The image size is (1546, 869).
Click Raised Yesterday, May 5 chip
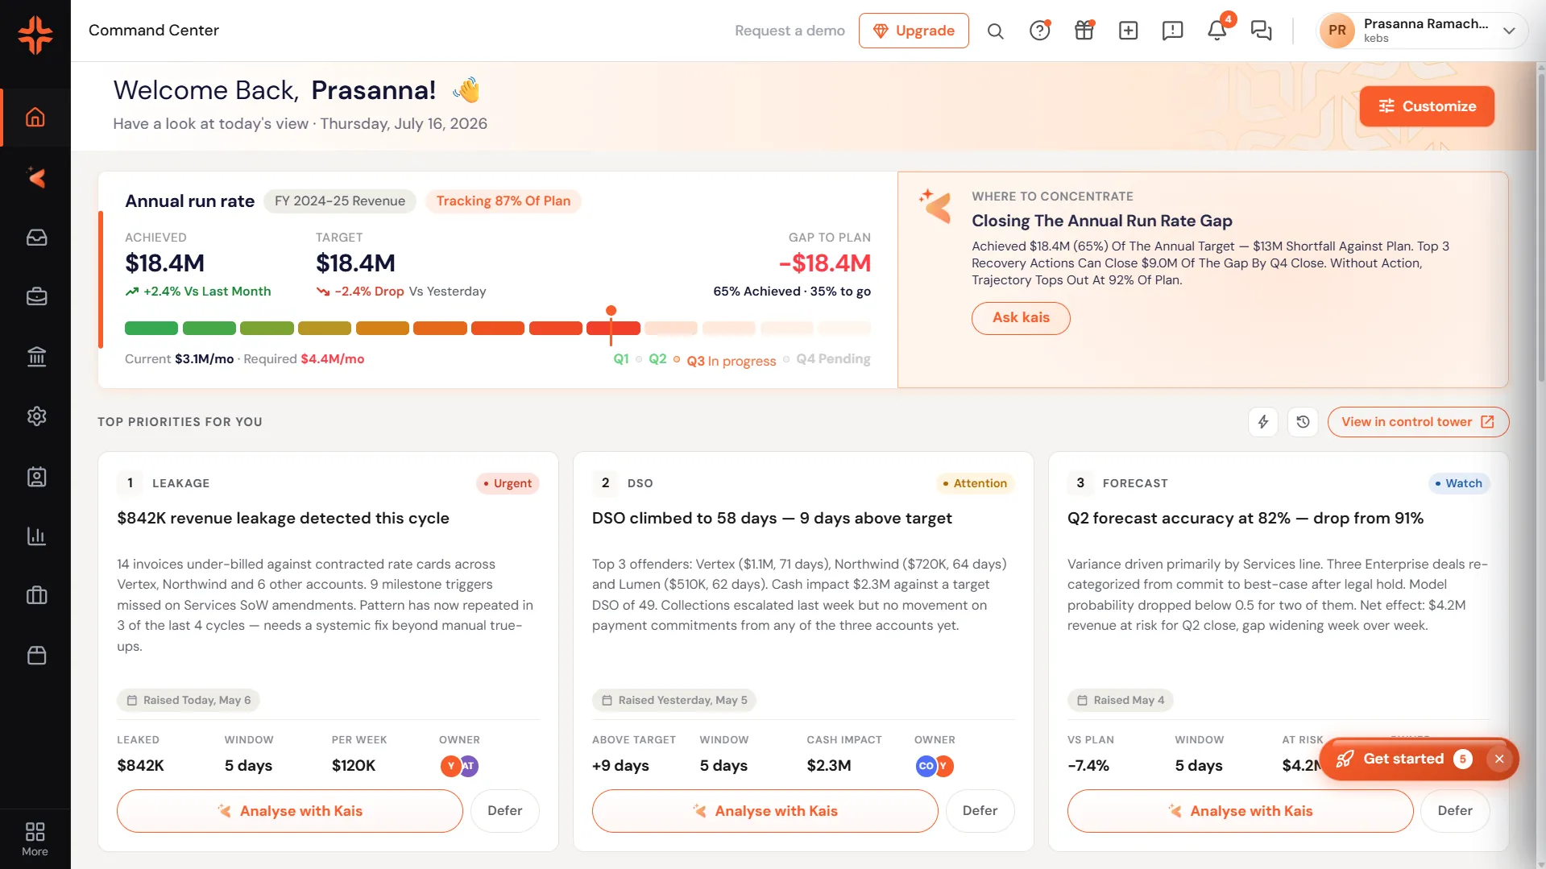tap(674, 701)
